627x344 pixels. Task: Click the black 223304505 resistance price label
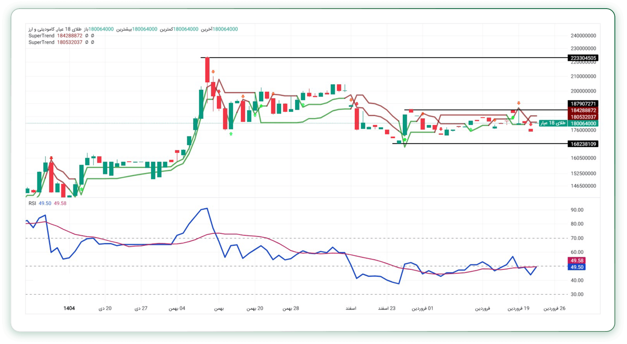583,58
